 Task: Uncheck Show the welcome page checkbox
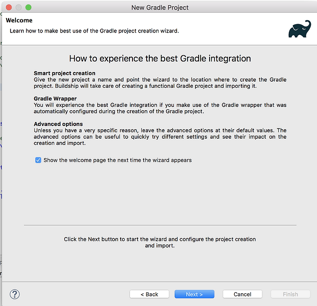click(x=38, y=160)
